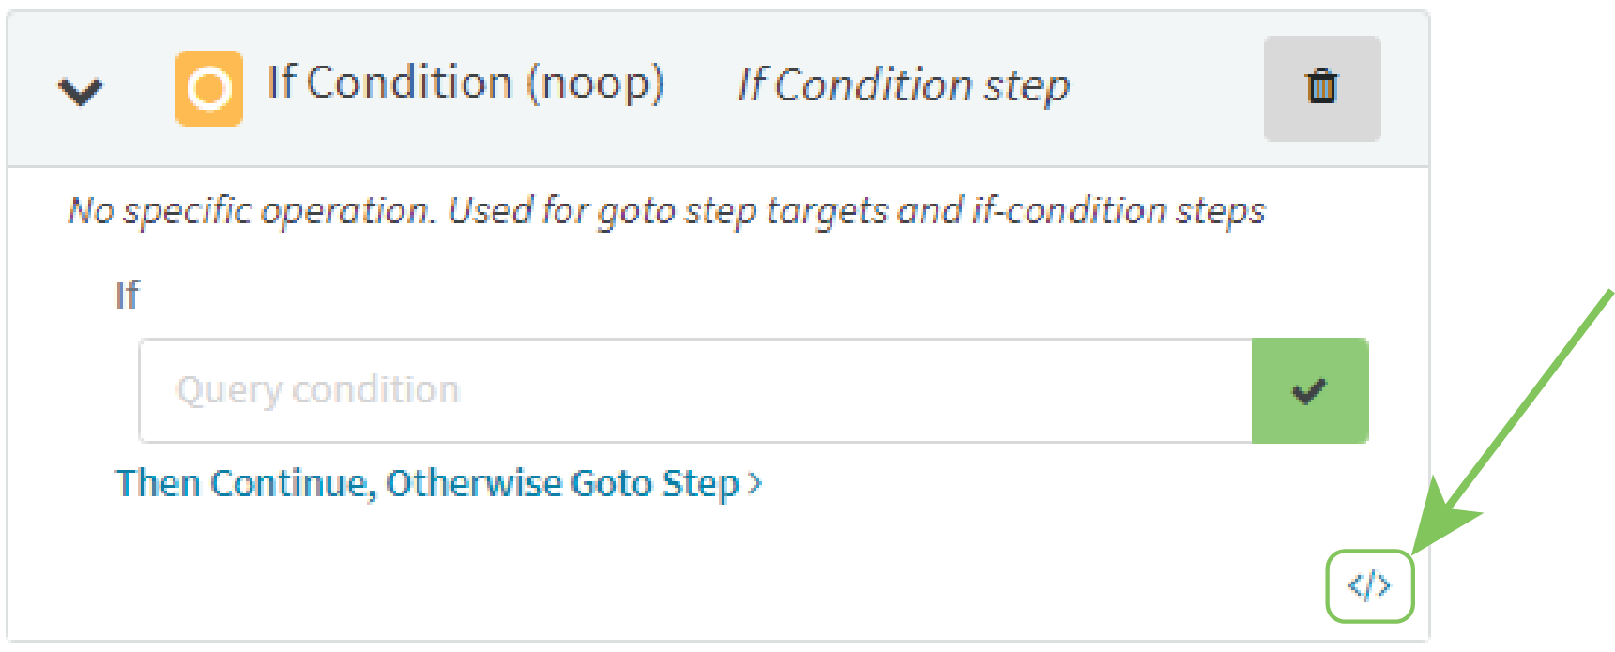The width and height of the screenshot is (1615, 652).
Task: Click the word noop in title
Action: (595, 83)
